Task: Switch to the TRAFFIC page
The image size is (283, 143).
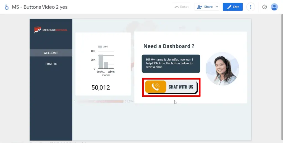Action: (51, 64)
